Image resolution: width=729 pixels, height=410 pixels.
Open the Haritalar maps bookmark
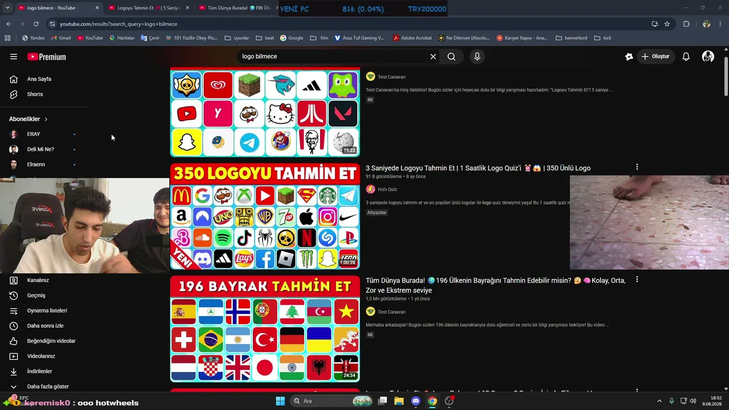click(x=122, y=38)
